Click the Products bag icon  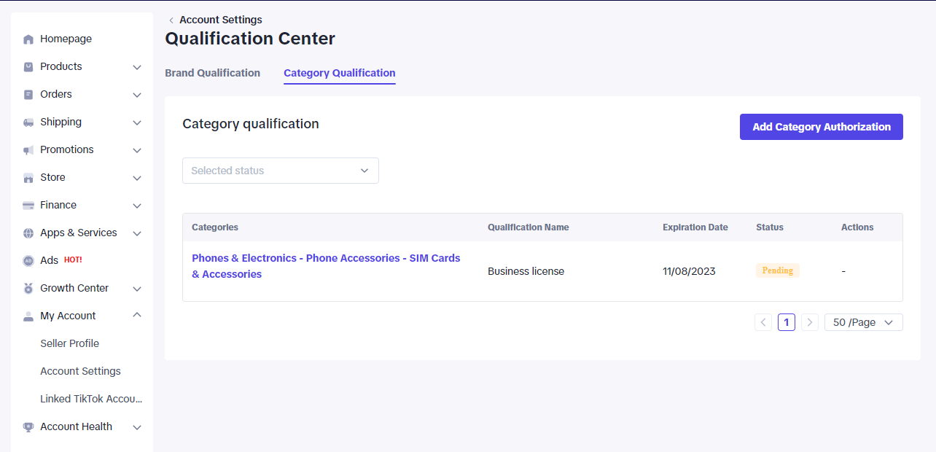pos(28,67)
